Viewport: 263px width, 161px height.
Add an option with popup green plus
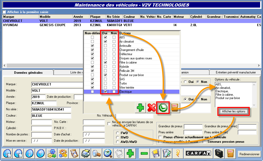click(140, 108)
